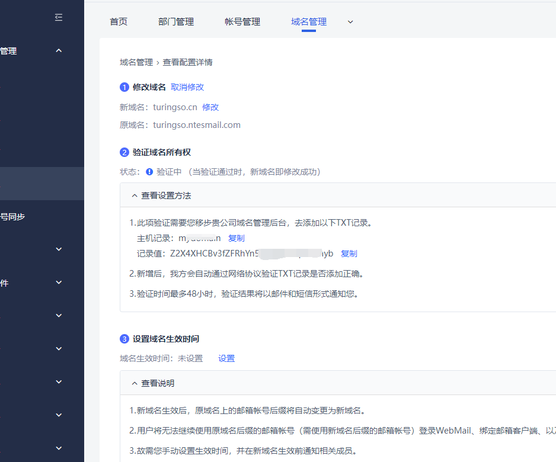The image size is (556, 462).
Task: Collapse the 管理 sidebar section chevron
Action: pyautogui.click(x=59, y=51)
